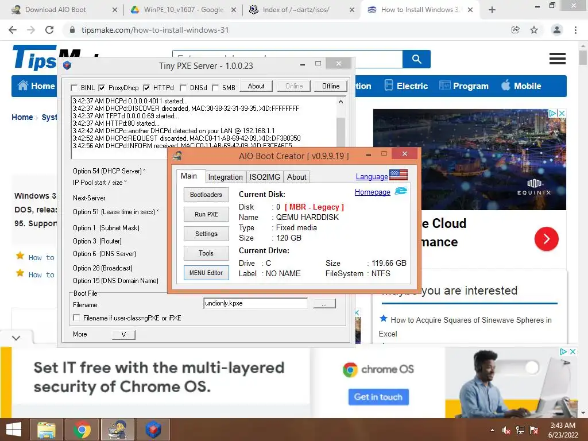Uncheck the ProxyDhcp checkbox
This screenshot has height=441, width=588.
102,88
